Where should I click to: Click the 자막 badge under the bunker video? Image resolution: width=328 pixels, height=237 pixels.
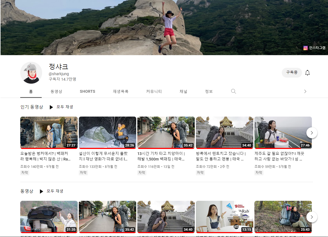(x=25, y=173)
